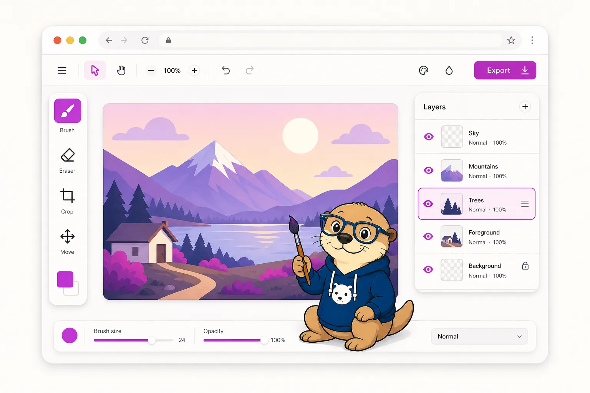Select the Background layer name
Image resolution: width=590 pixels, height=393 pixels.
click(485, 266)
